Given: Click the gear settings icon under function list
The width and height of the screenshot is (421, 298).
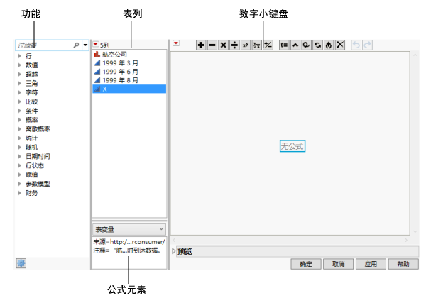Looking at the screenshot, I should [x=21, y=263].
